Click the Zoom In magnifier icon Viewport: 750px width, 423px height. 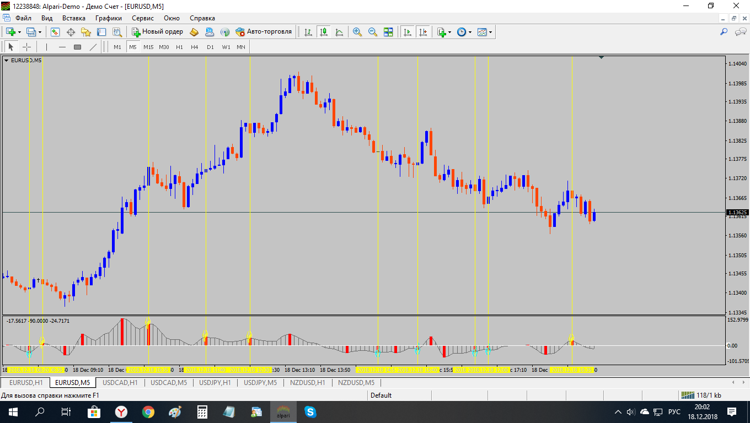coord(357,32)
